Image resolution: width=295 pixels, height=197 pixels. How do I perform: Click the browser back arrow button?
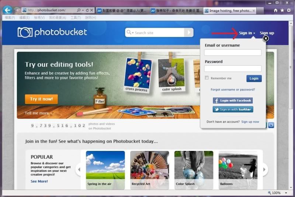[x=7, y=10]
